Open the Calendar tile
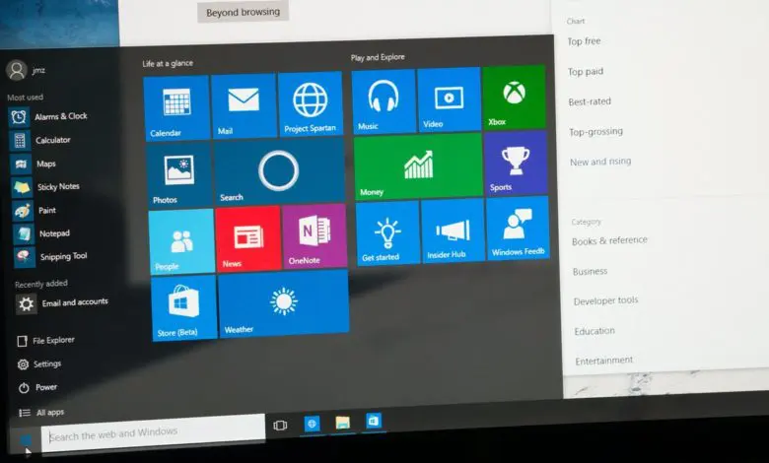 point(176,107)
